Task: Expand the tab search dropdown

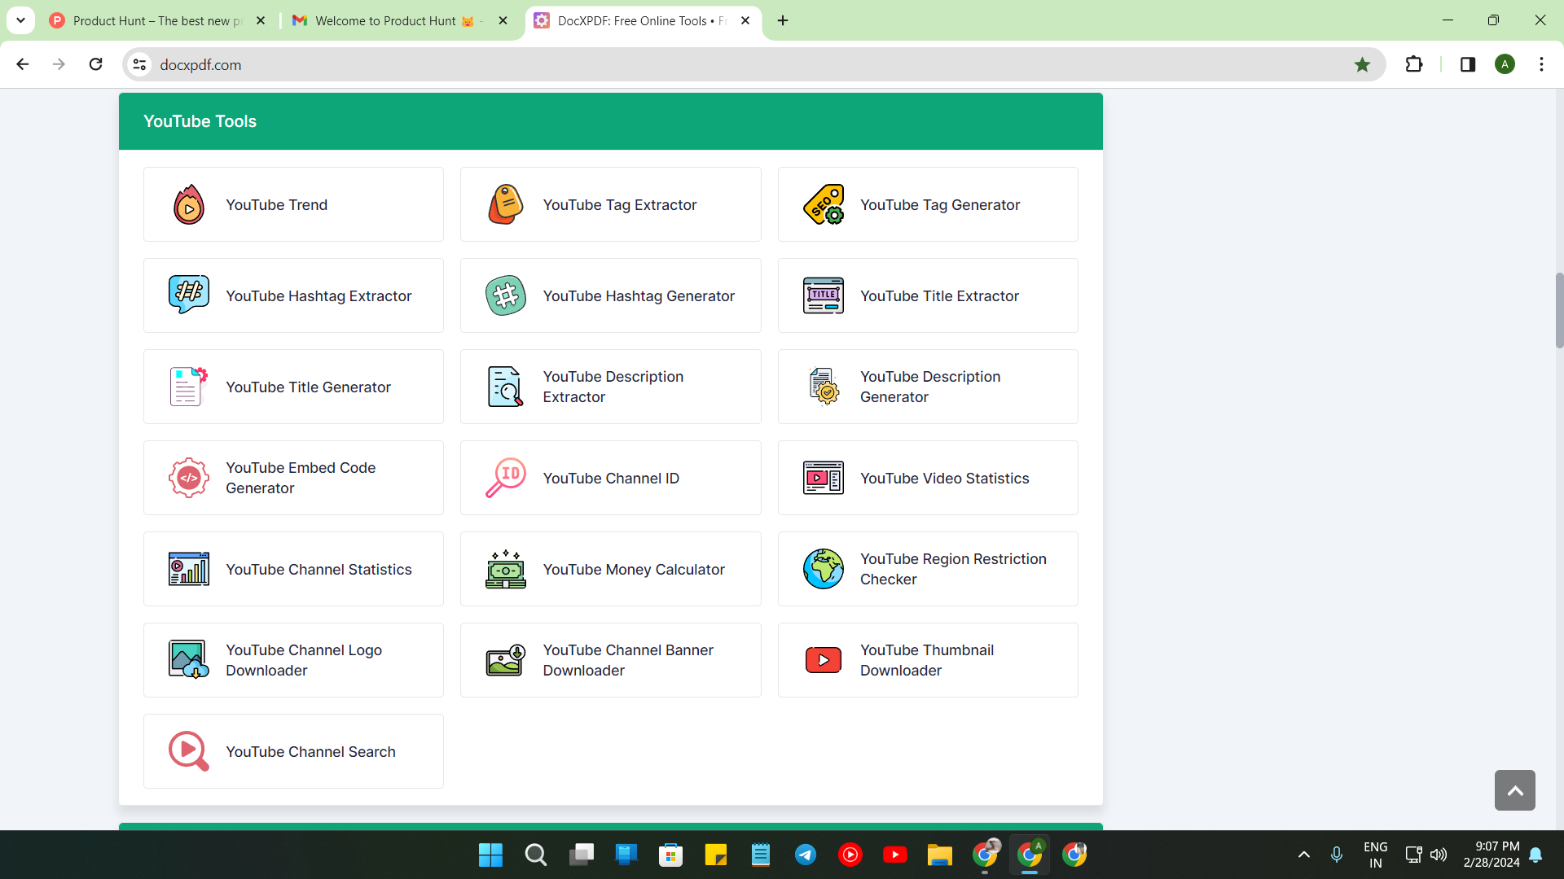Action: 20,20
